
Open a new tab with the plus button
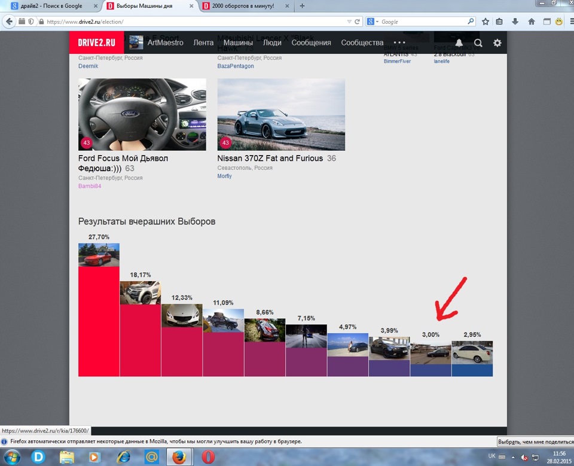(x=302, y=6)
